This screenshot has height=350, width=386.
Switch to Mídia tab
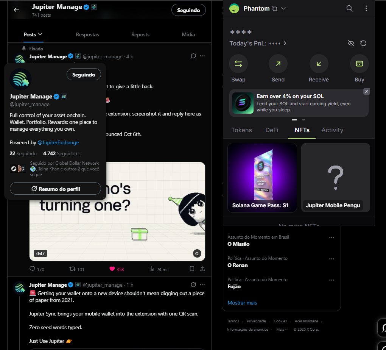click(x=188, y=34)
